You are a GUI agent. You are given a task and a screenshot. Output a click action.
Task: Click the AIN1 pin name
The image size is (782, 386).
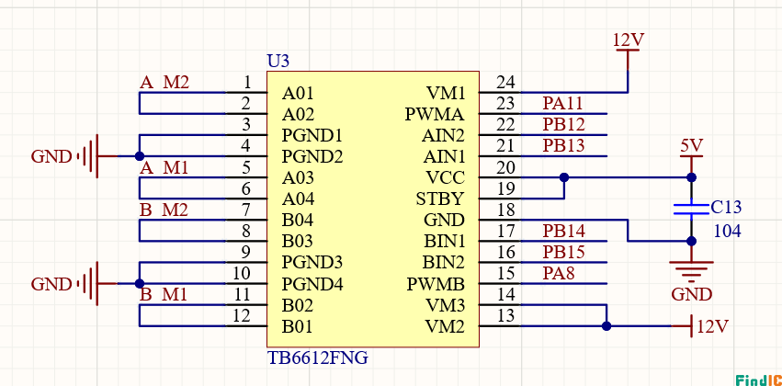point(444,157)
